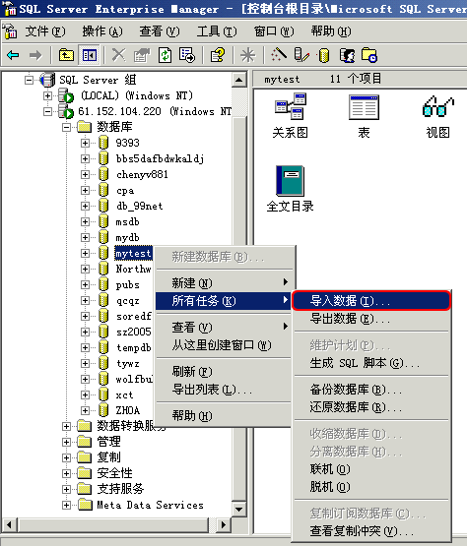Select 导入数据 from the submenu
Screen dimensions: 467x546
pyautogui.click(x=371, y=301)
